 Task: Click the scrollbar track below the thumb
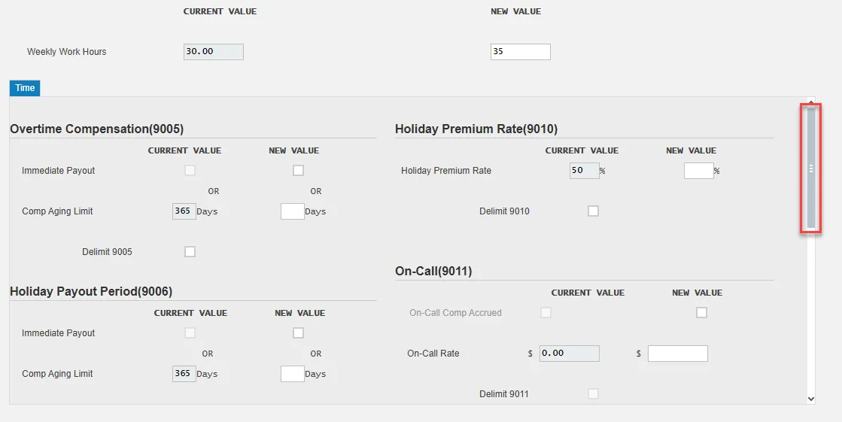(x=810, y=316)
